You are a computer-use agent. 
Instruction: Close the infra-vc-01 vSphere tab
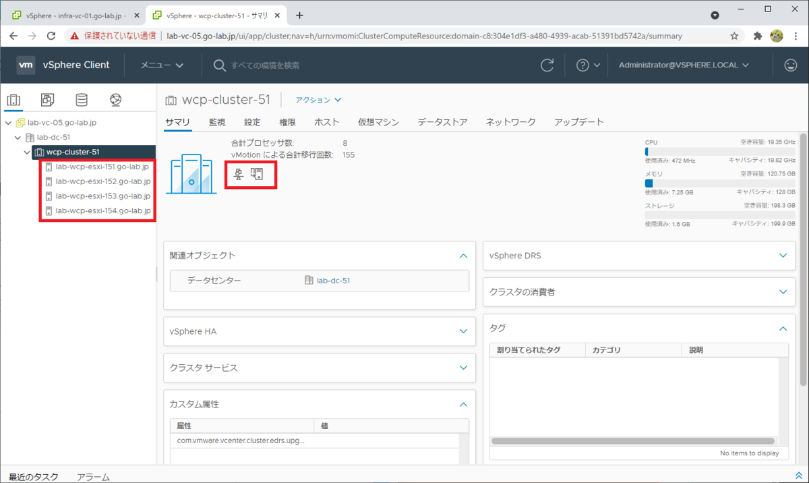tap(137, 15)
